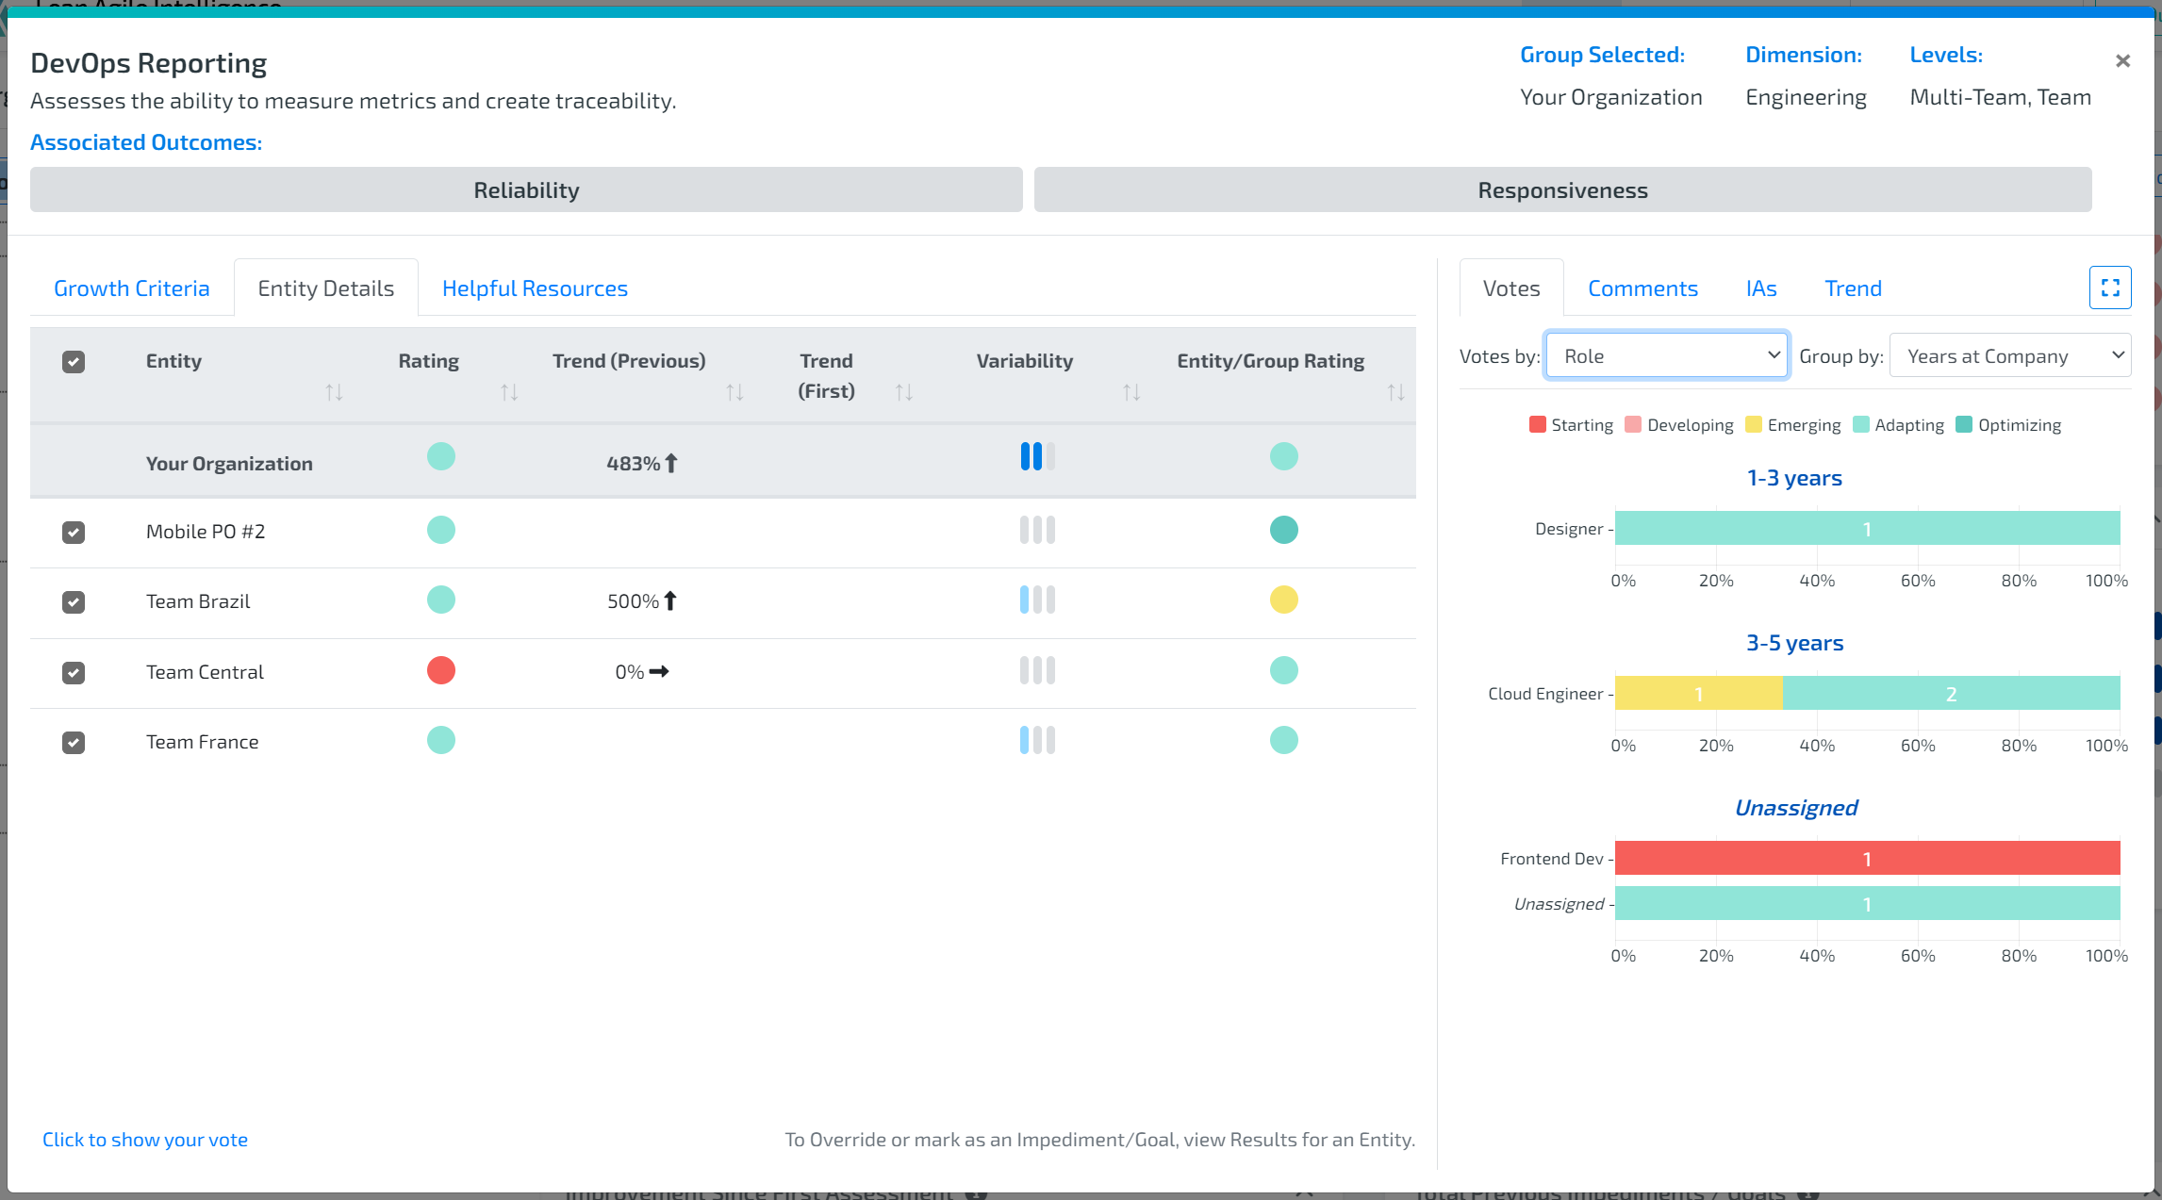Viewport: 2162px width, 1200px height.
Task: Click to show your vote link
Action: click(145, 1138)
